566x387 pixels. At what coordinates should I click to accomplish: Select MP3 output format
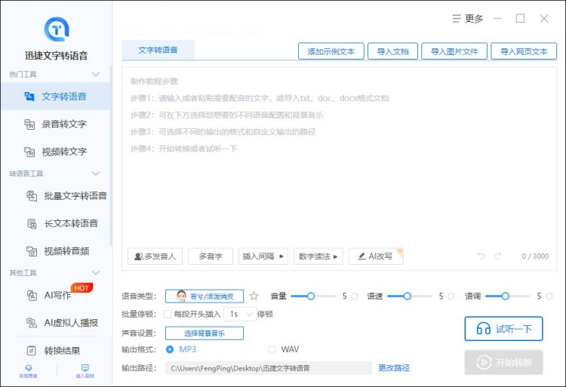pyautogui.click(x=170, y=349)
